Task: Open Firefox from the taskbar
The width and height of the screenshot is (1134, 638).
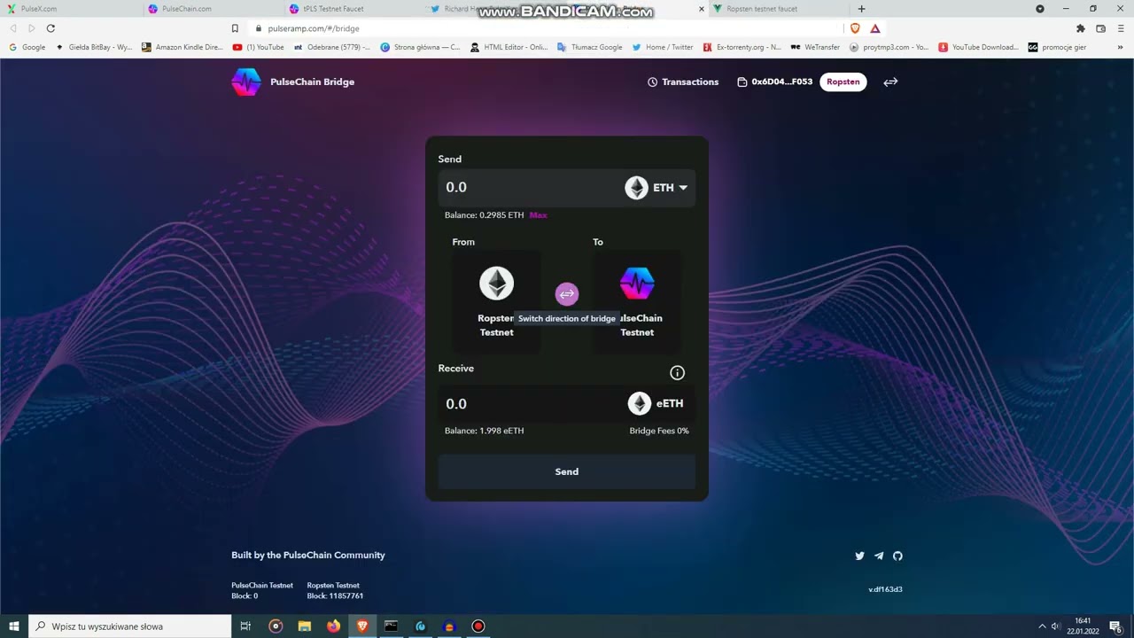Action: [333, 626]
